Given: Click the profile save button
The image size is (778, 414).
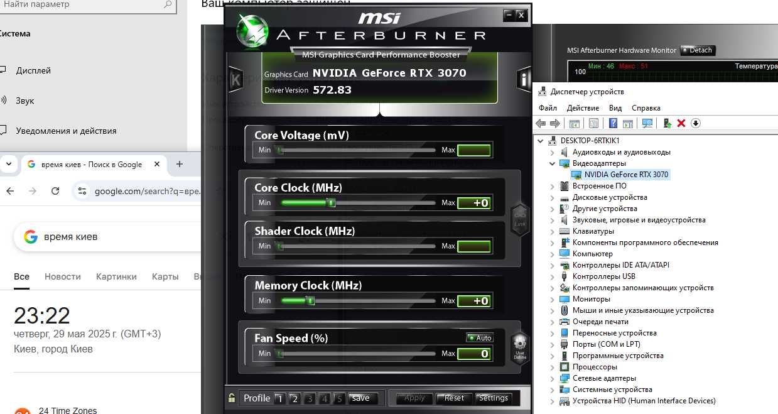Looking at the screenshot, I should coord(362,398).
